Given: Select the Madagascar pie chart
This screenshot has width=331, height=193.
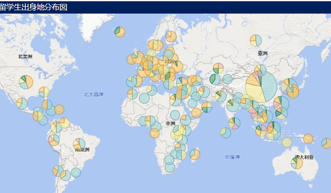Looking at the screenshot, I should pos(194,155).
